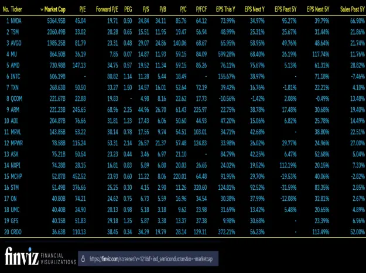This screenshot has height=273, width=366.
Task: Select NVDA market cap 5364.95B
Action: coord(56,21)
